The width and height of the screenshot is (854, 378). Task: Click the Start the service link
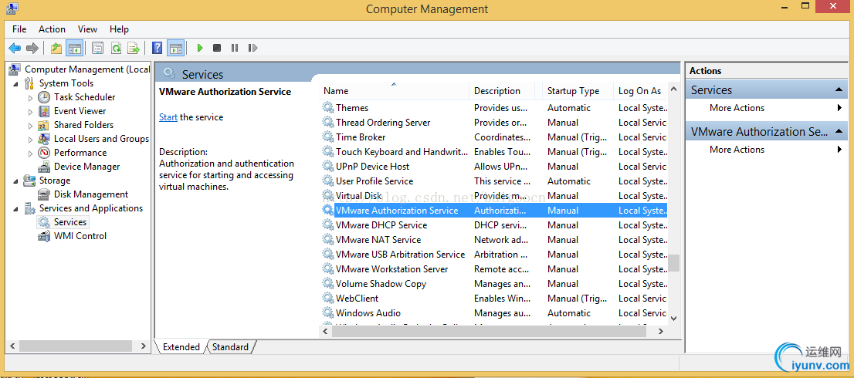(168, 117)
